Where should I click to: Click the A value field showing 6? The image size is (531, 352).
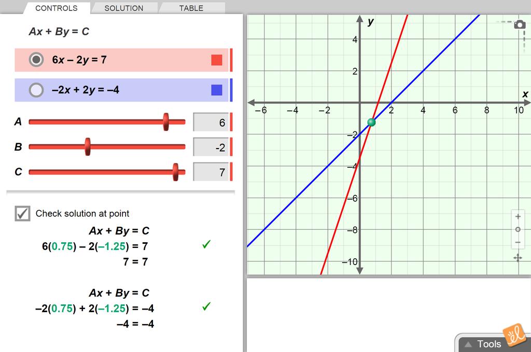[211, 122]
